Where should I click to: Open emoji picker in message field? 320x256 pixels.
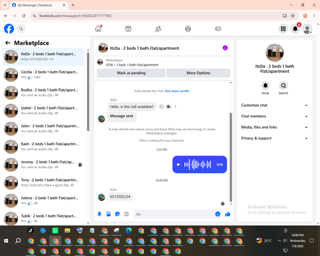tap(218, 214)
